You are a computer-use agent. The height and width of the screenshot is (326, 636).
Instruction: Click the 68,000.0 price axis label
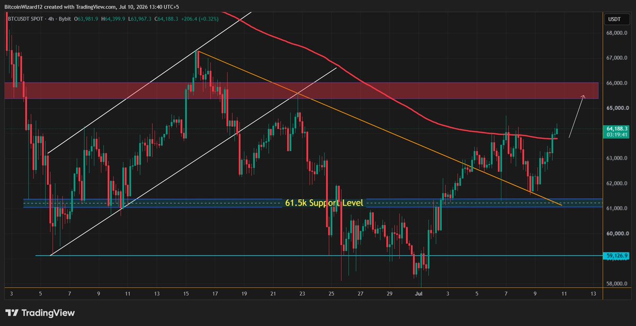click(617, 33)
